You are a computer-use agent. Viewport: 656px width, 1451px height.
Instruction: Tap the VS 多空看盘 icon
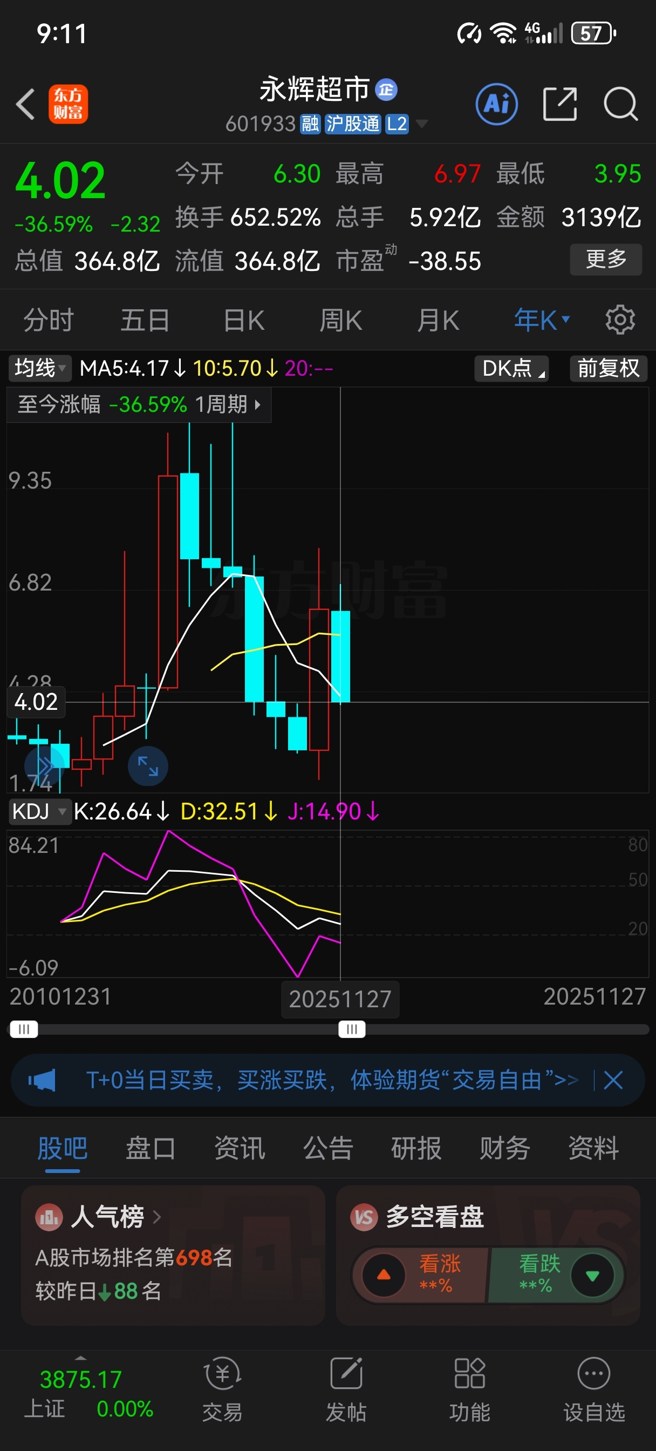click(364, 1217)
